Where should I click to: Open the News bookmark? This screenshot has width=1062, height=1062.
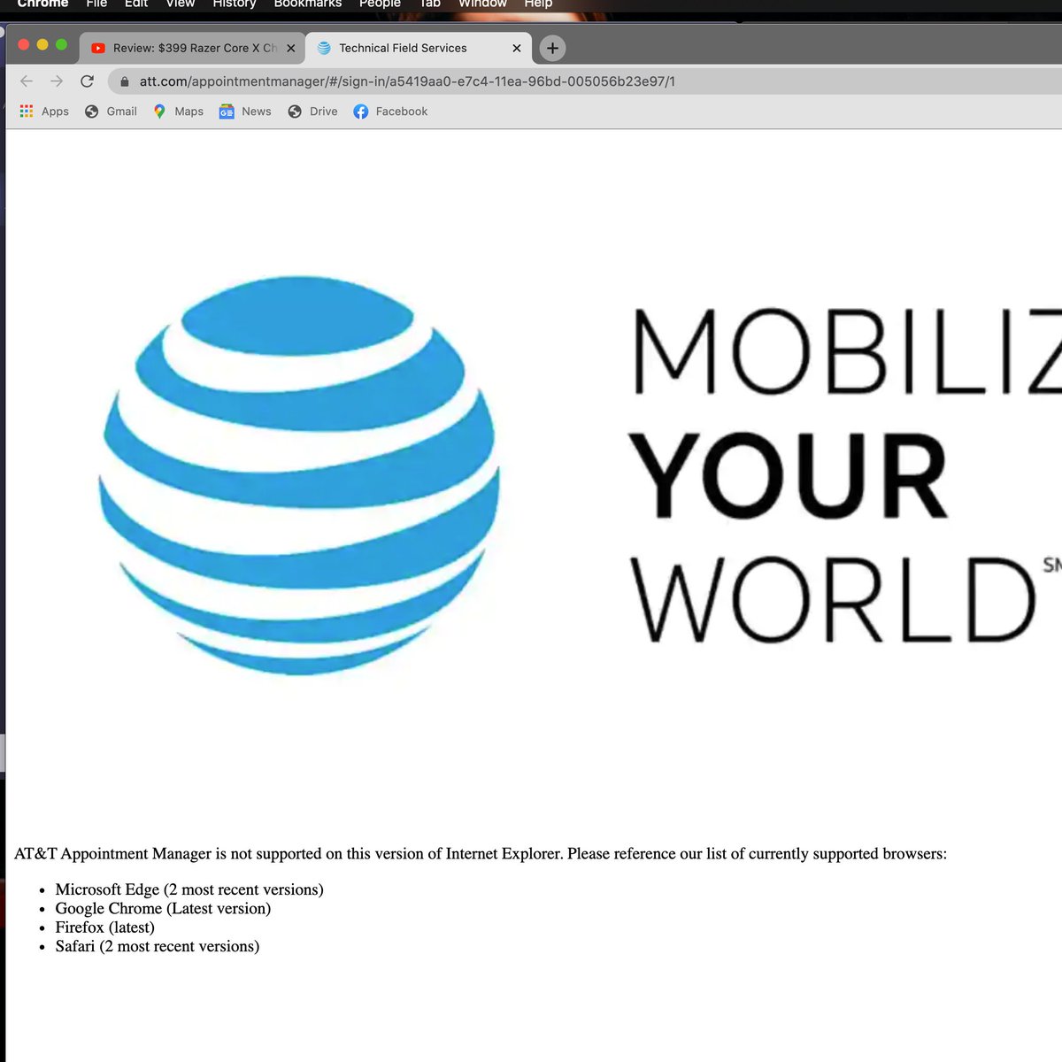(x=245, y=112)
